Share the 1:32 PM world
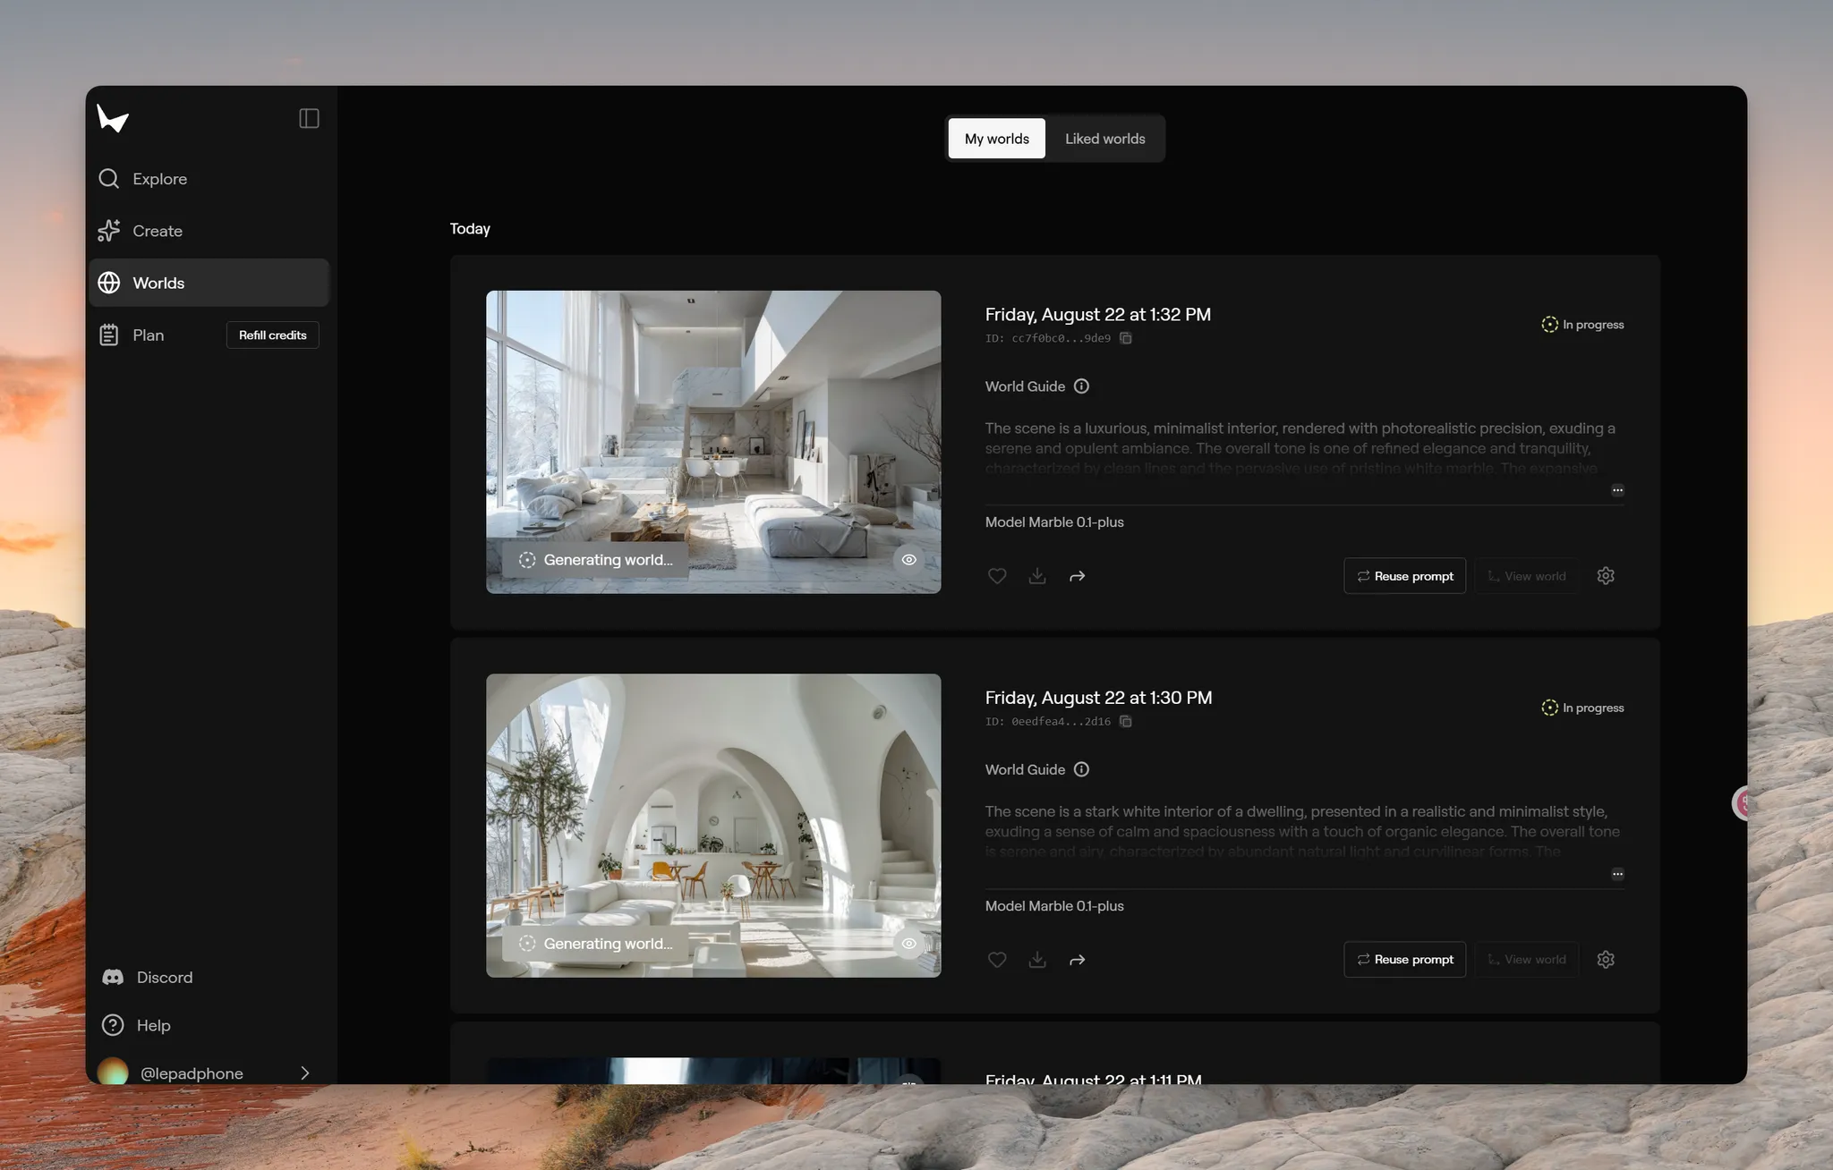This screenshot has width=1833, height=1170. [x=1078, y=576]
